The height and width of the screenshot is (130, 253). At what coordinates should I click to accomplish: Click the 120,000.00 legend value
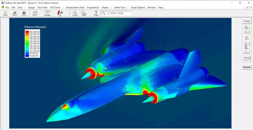pyautogui.click(x=34, y=51)
